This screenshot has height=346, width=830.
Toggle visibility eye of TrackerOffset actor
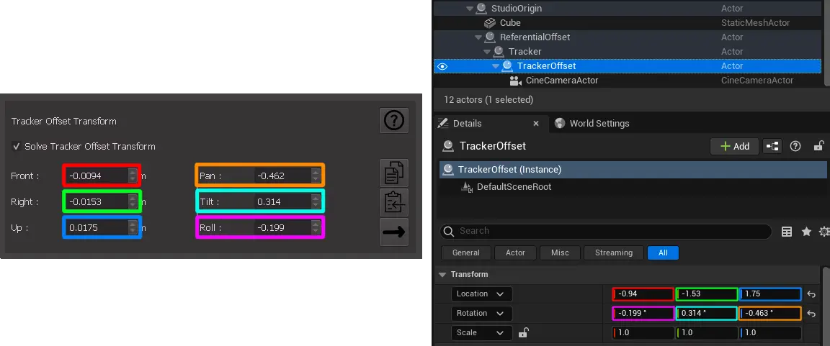pyautogui.click(x=443, y=66)
